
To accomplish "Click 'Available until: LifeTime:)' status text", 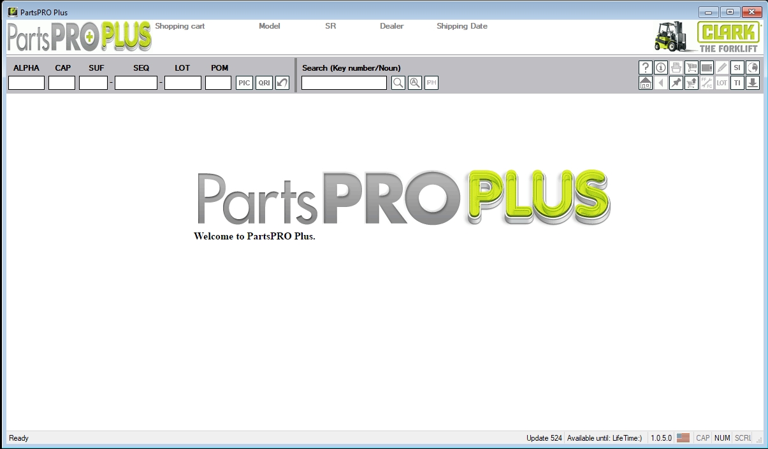I will [604, 438].
